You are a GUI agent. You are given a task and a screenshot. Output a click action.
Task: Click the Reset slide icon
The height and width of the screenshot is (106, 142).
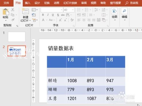click(34, 15)
